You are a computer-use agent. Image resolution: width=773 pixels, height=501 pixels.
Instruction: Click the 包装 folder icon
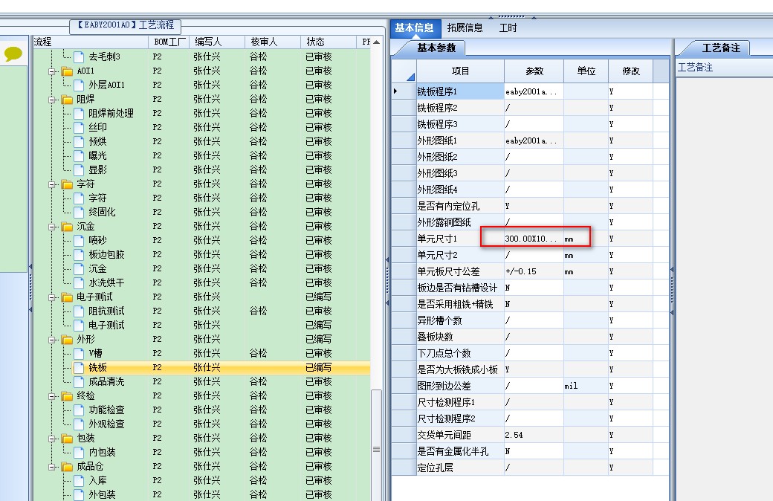tap(67, 439)
